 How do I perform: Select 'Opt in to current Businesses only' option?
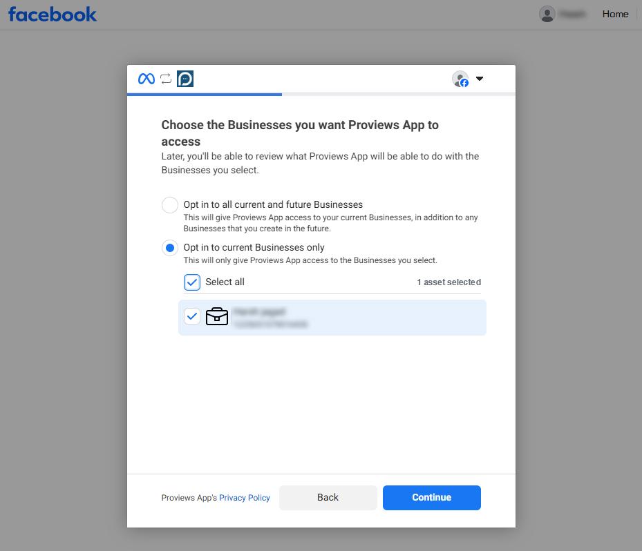170,248
